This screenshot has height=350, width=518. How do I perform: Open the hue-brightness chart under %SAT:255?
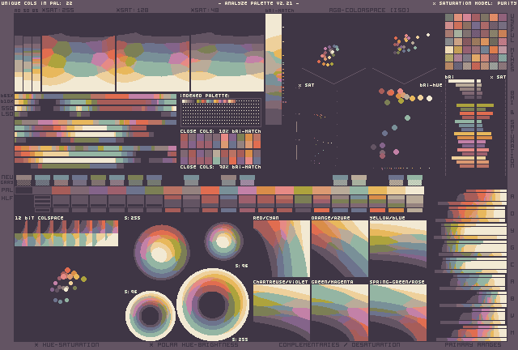79,62
